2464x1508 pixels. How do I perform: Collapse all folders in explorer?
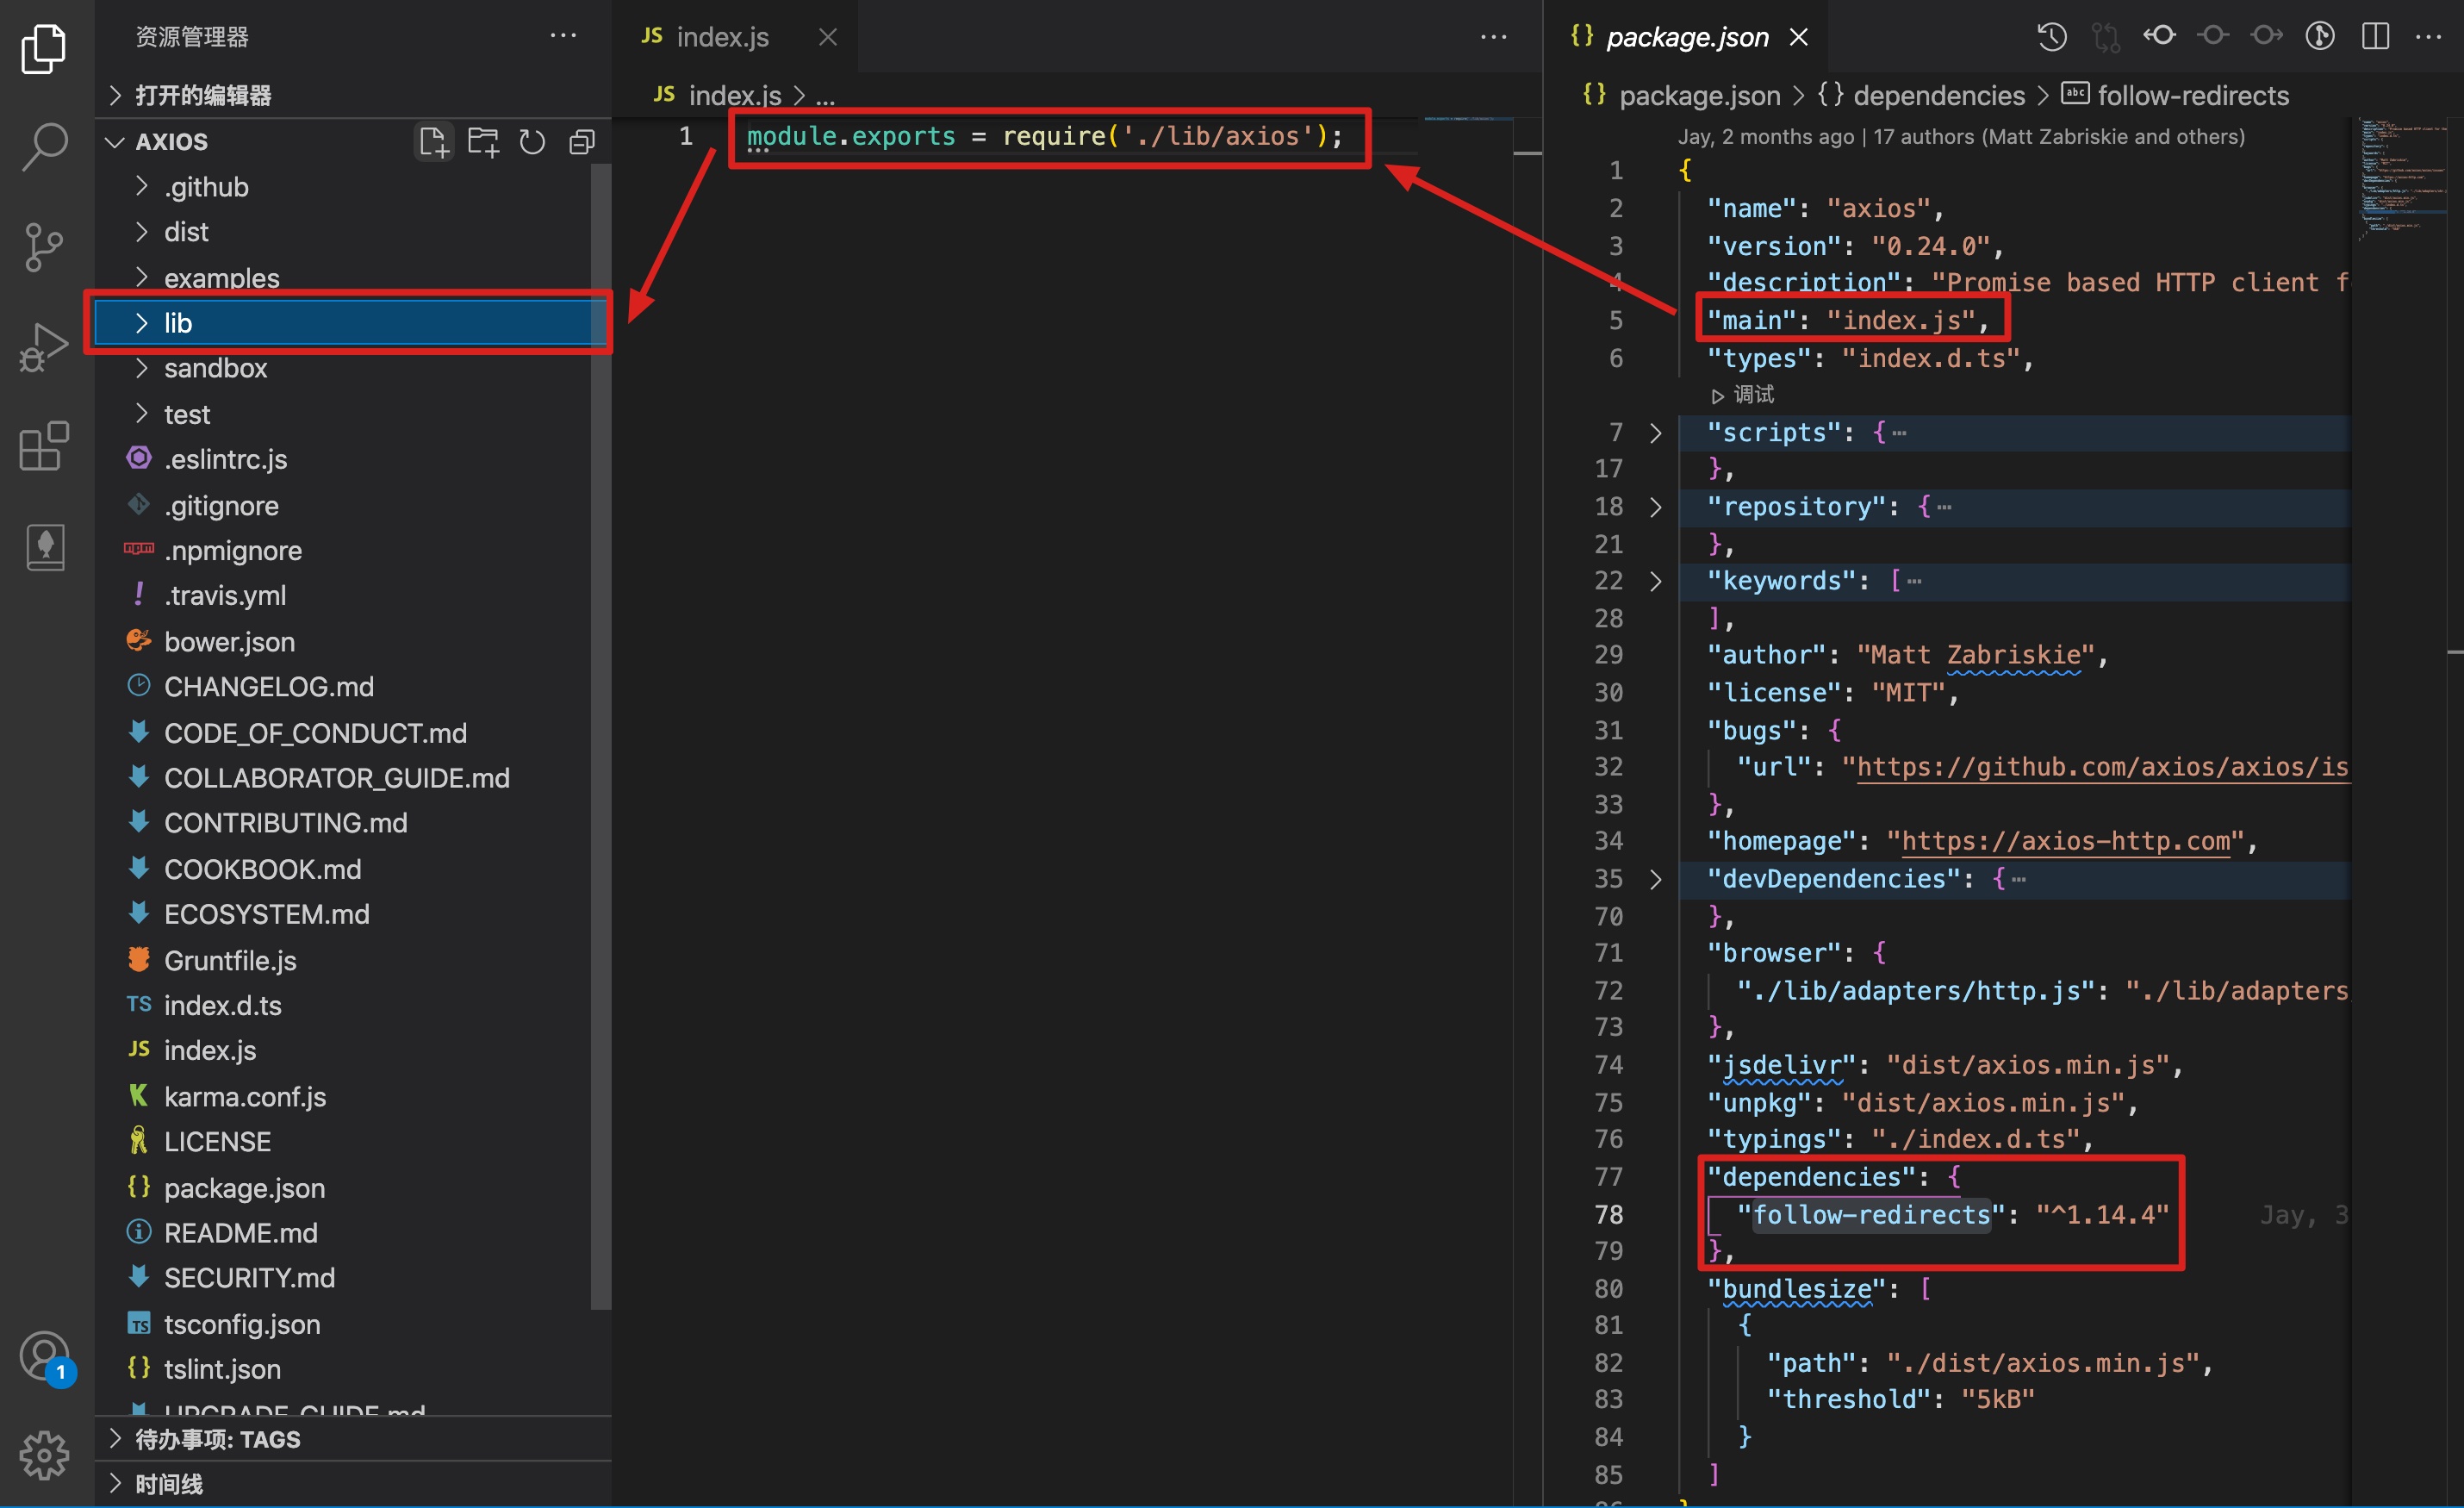[x=582, y=142]
